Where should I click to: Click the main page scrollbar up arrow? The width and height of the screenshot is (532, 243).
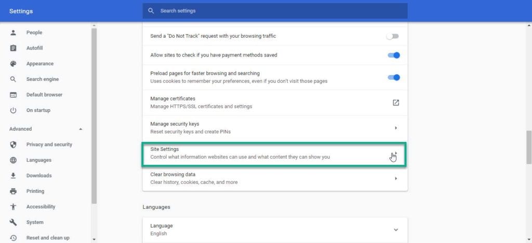click(x=529, y=25)
